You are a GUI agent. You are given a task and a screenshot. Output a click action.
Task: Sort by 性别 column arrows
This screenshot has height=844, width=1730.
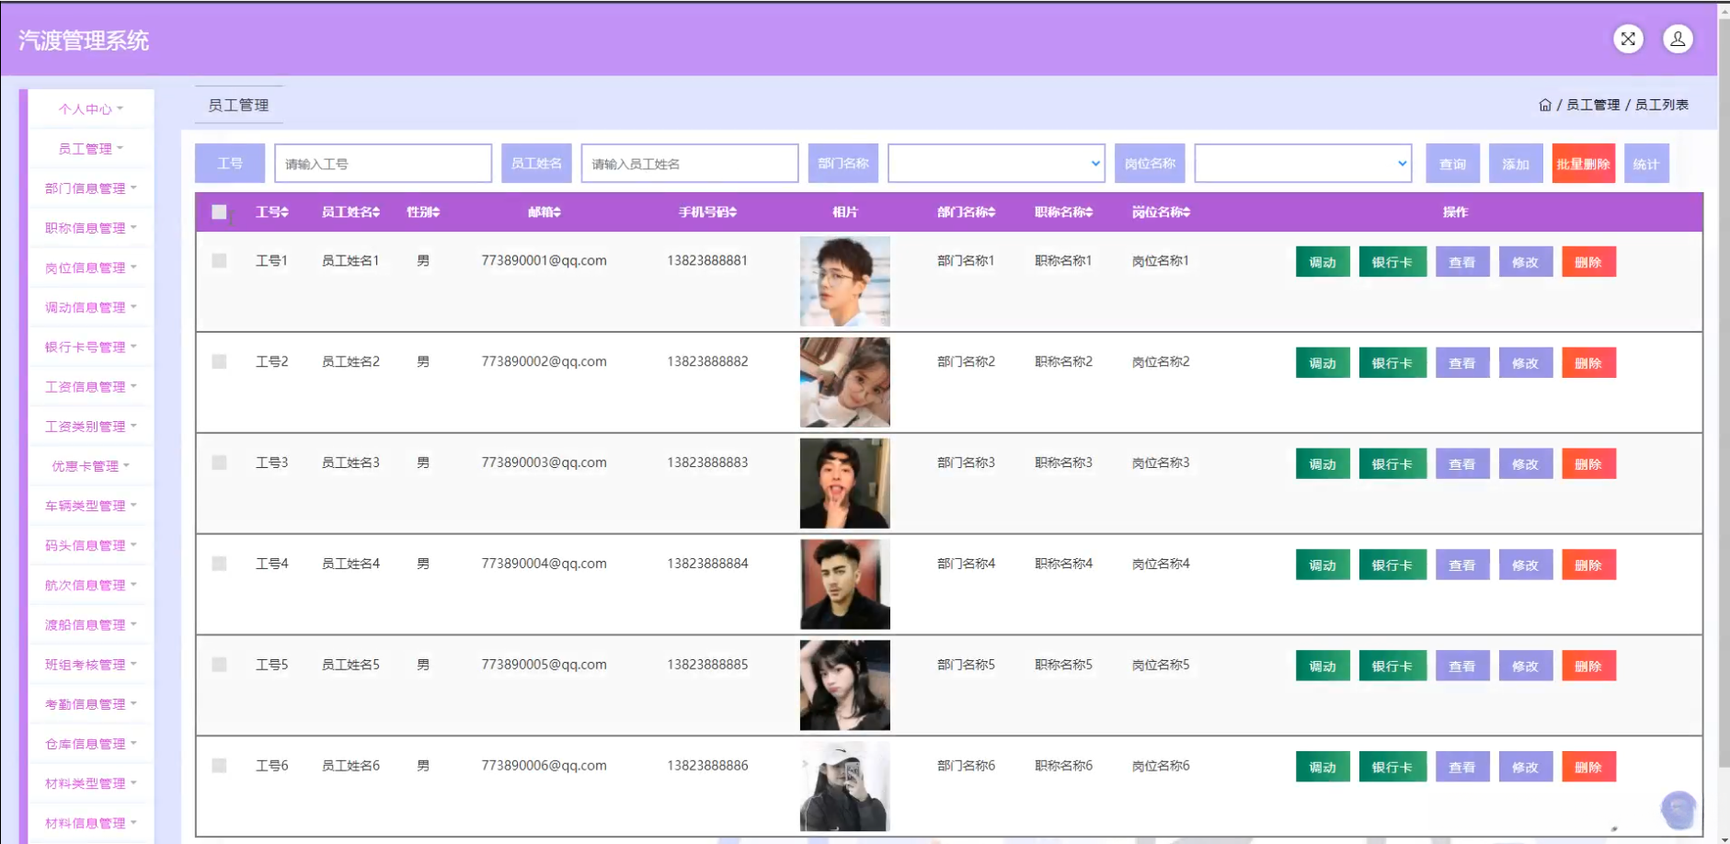pos(436,212)
